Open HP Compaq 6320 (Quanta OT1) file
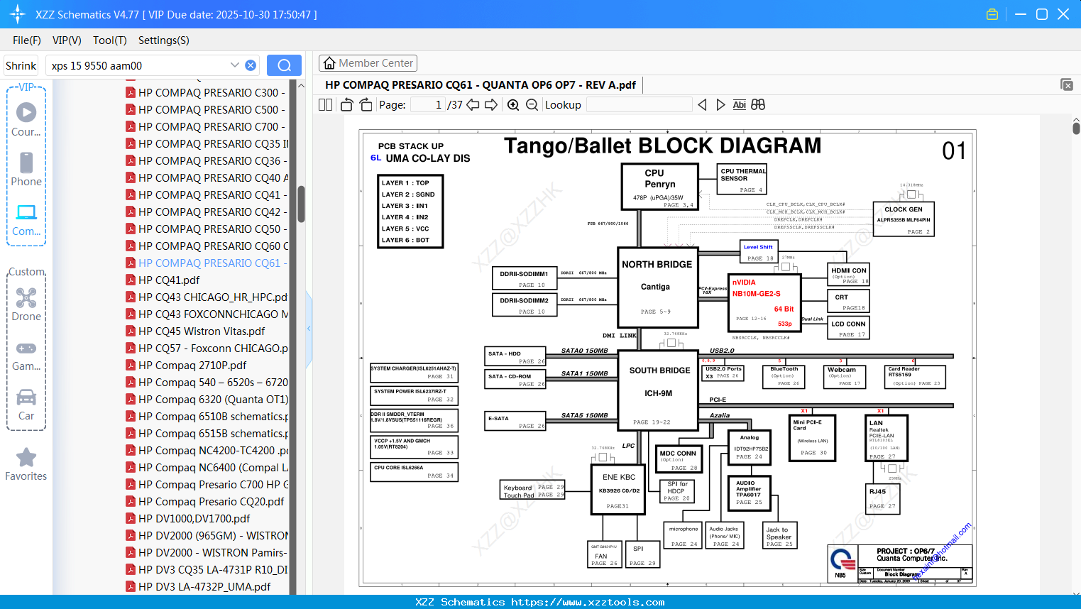Viewport: 1081px width, 609px height. click(207, 399)
